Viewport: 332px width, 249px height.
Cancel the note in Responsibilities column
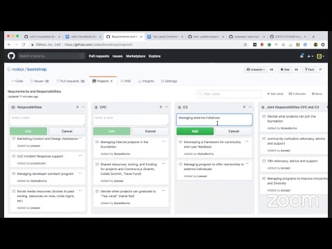67,131
